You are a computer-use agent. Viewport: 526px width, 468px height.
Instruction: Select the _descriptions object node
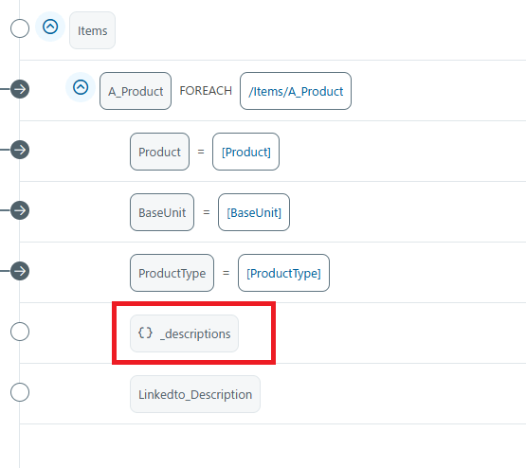pyautogui.click(x=184, y=333)
